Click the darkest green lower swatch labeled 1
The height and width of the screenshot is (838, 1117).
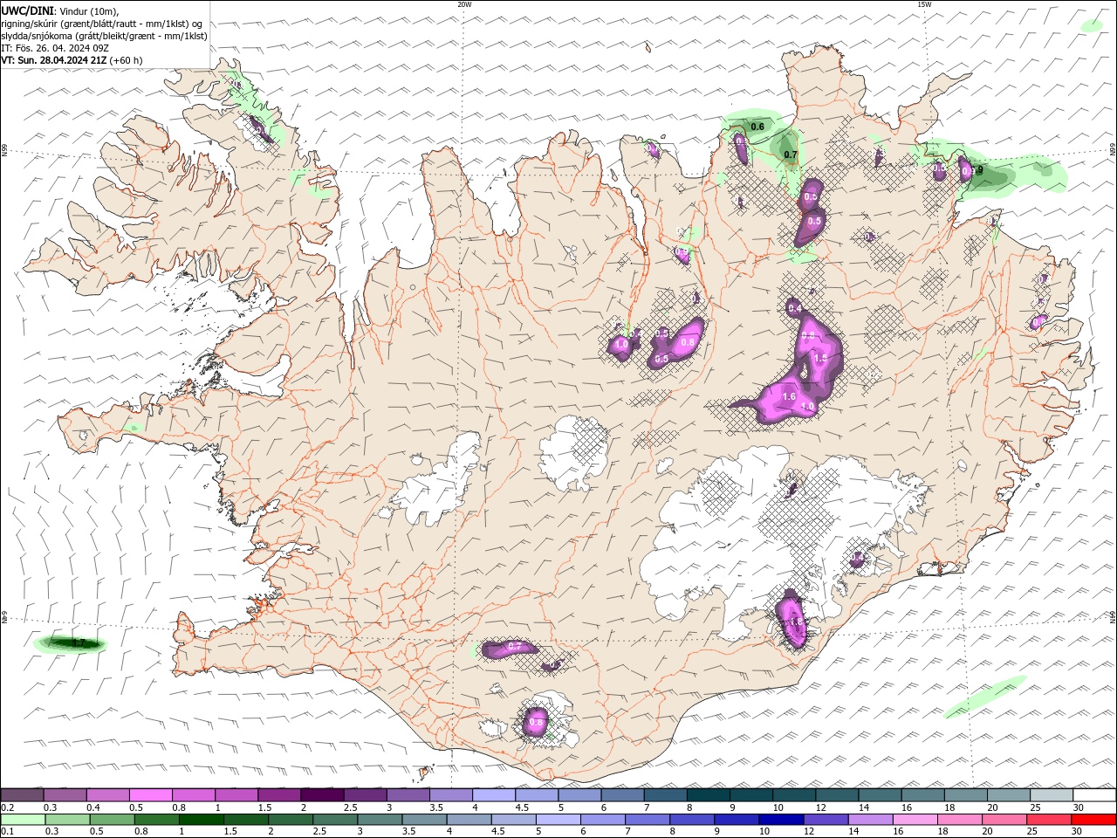tap(201, 820)
